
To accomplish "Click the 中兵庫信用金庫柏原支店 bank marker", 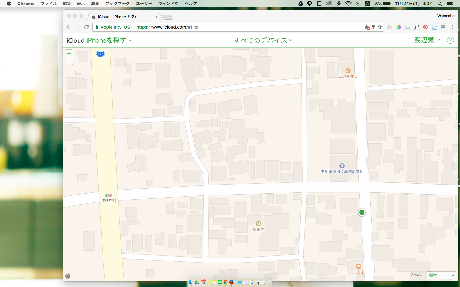I will tap(342, 166).
